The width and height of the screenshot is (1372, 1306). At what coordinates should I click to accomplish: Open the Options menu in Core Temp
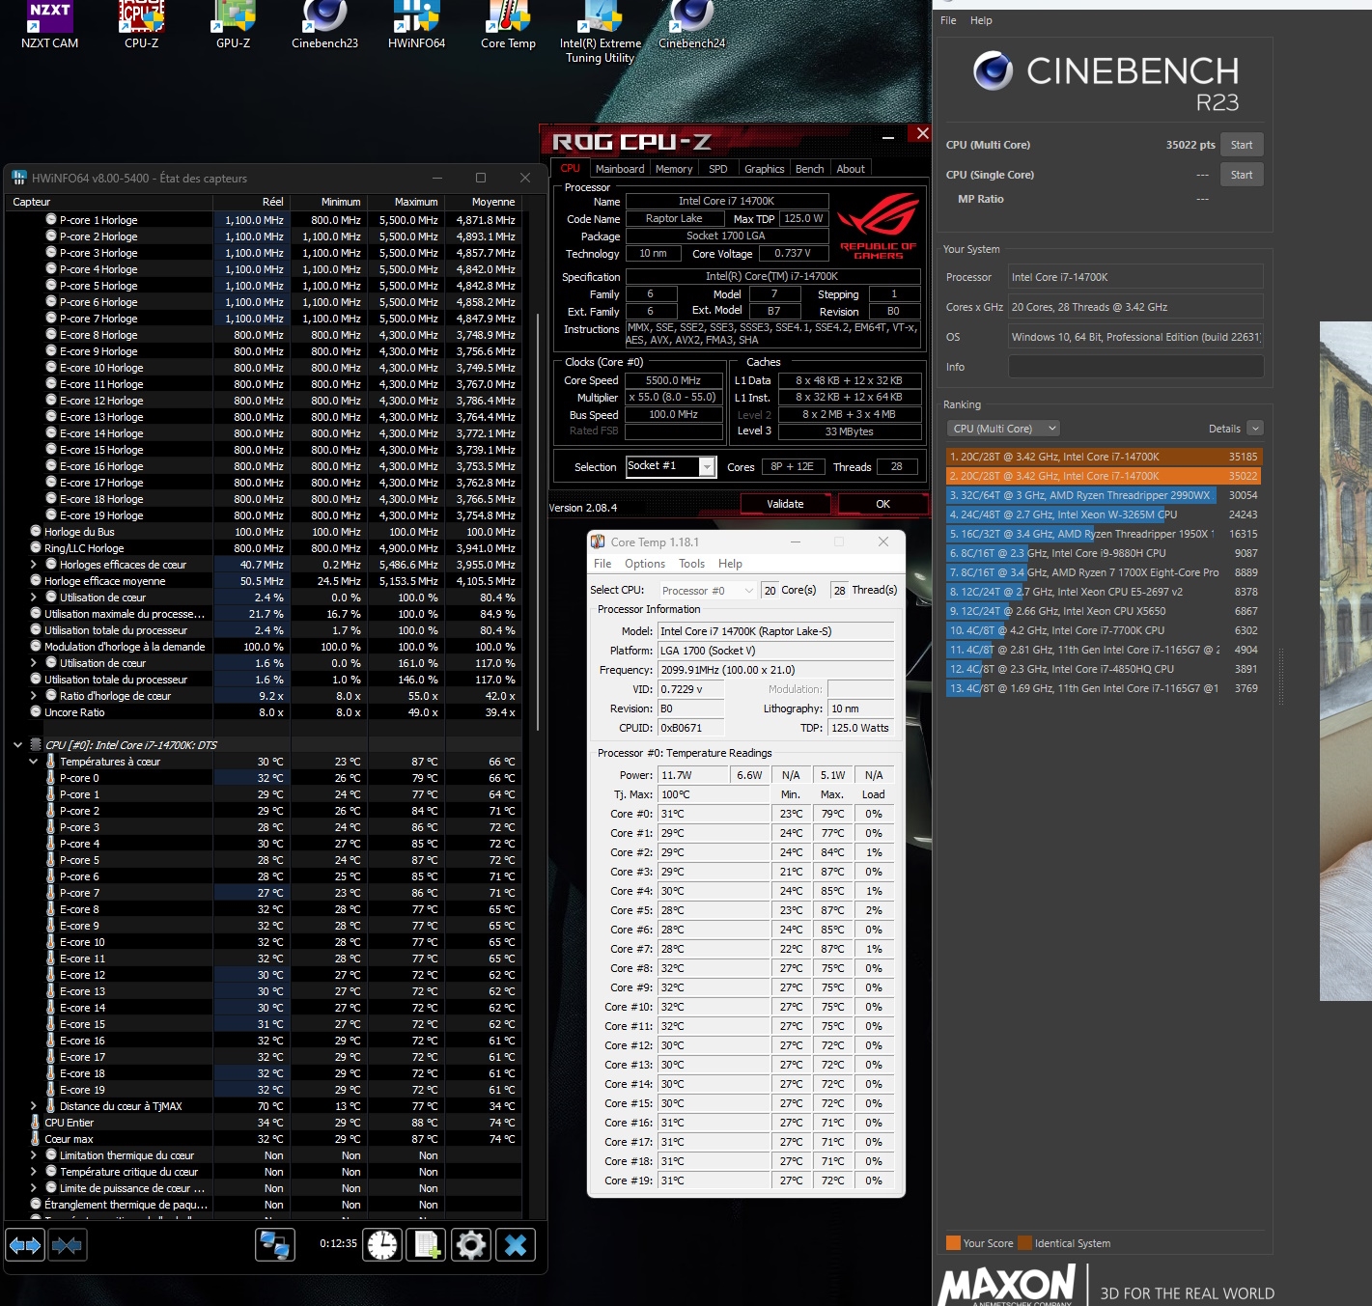point(644,564)
